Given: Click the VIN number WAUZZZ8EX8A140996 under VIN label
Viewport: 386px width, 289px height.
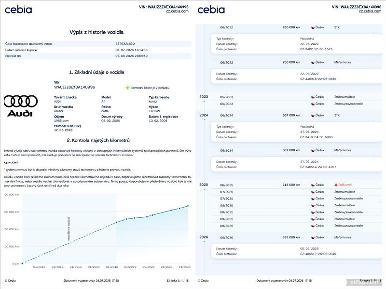Looking at the screenshot, I should tap(74, 87).
